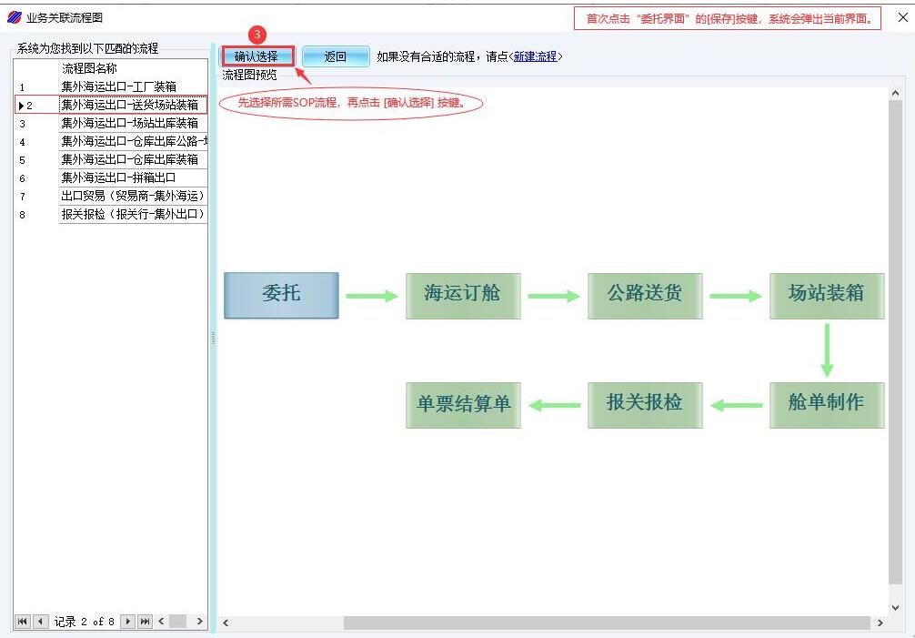915x638 pixels.
Task: Click the 海运订舱 flowchart node
Action: [x=463, y=295]
